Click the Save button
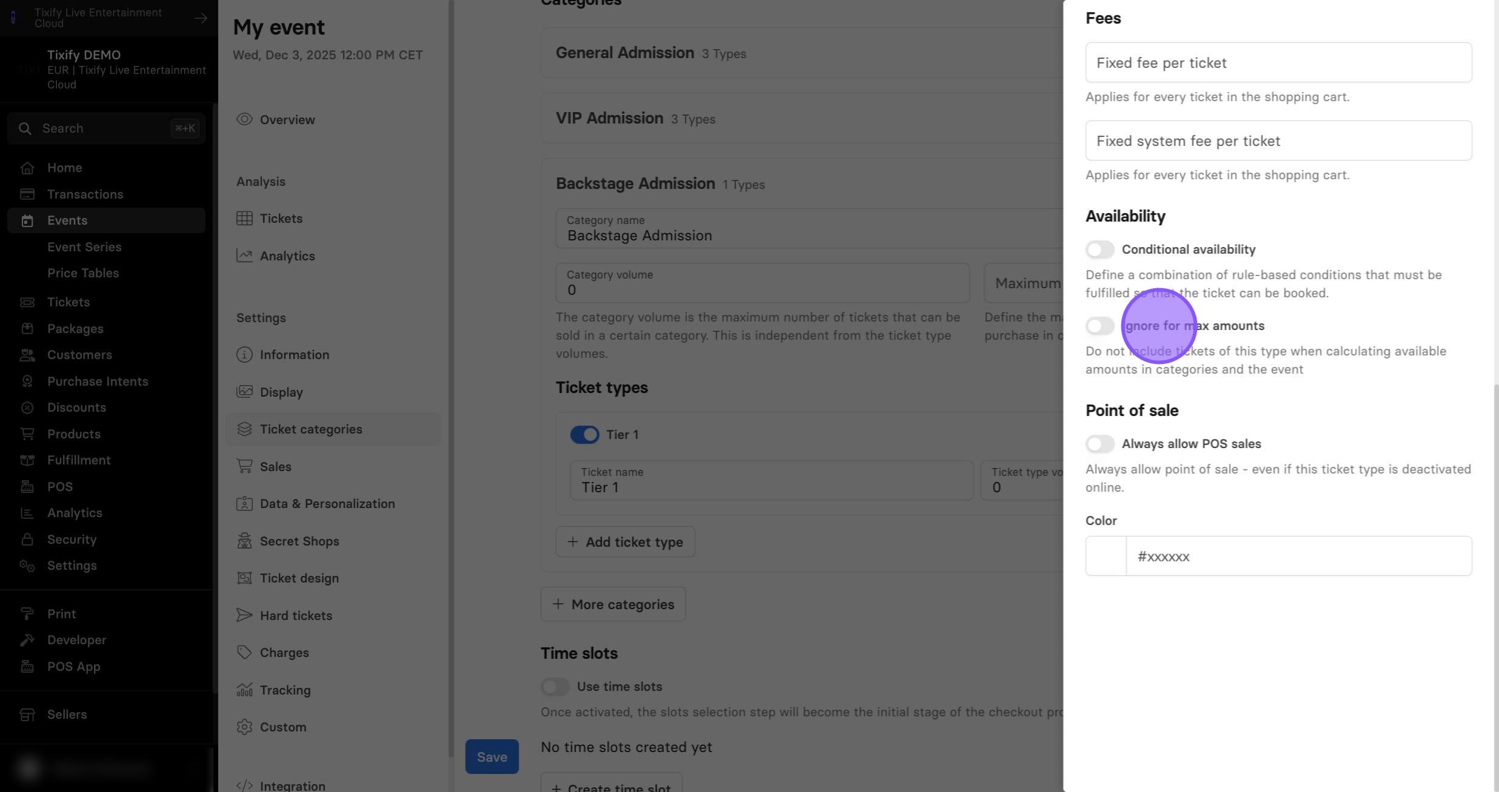 tap(492, 757)
